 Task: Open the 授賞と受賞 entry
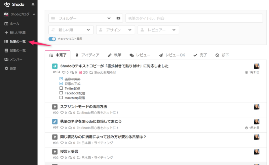pos(69,152)
